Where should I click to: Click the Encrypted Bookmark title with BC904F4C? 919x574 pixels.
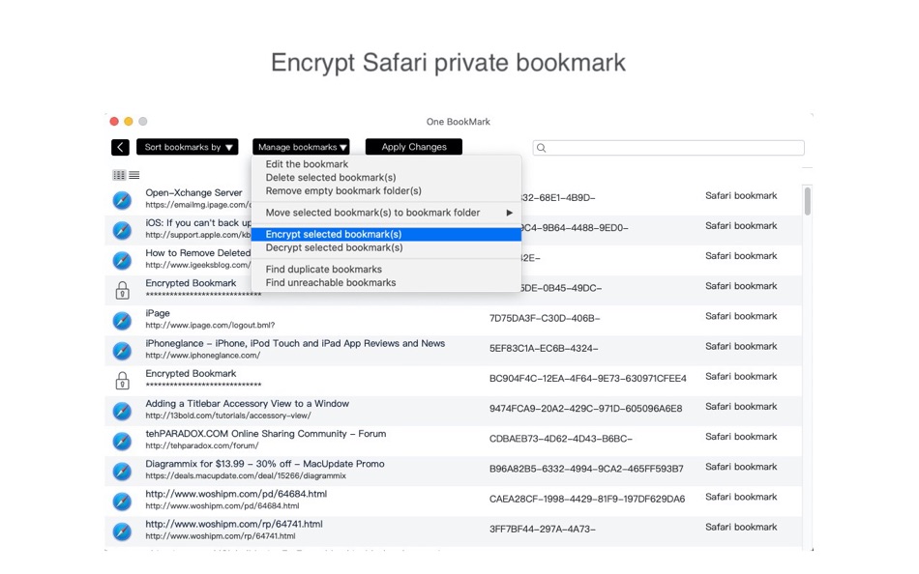point(191,374)
